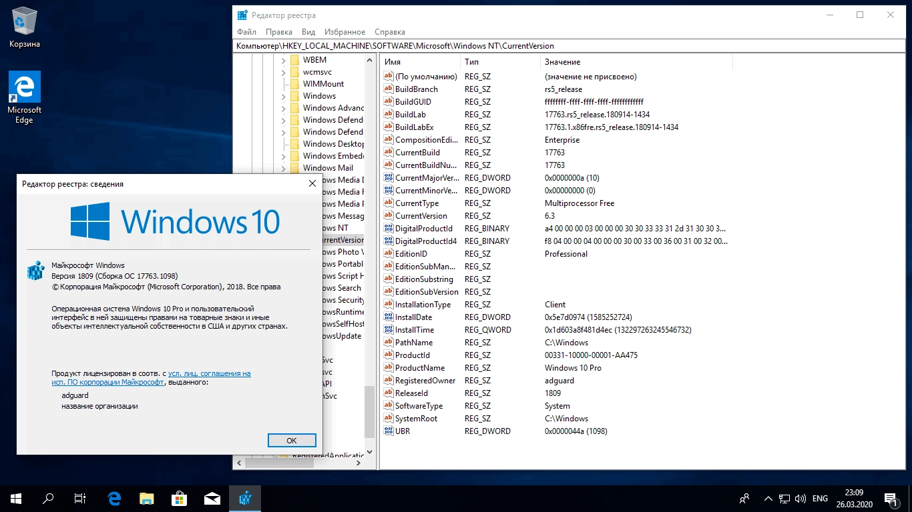Open the Вид menu

(308, 32)
